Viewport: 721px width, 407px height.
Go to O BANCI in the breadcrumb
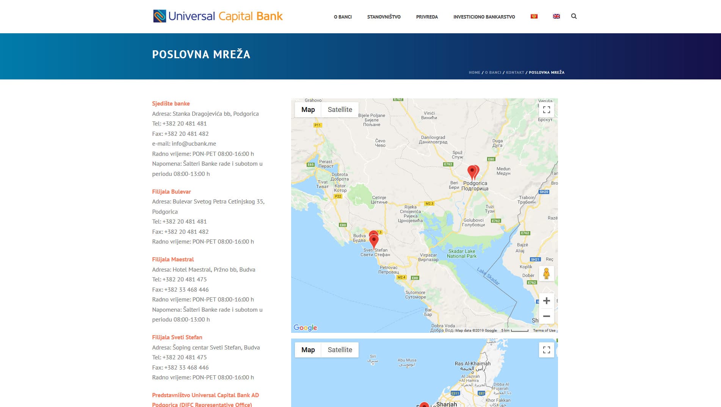493,72
